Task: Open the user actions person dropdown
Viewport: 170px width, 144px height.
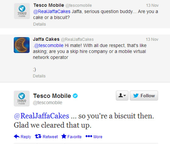Action: [122, 96]
